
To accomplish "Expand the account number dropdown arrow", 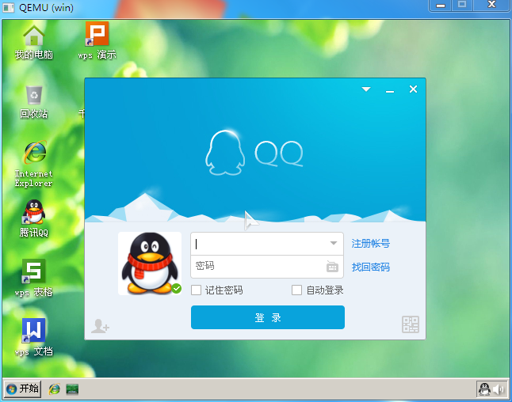I will (x=334, y=243).
